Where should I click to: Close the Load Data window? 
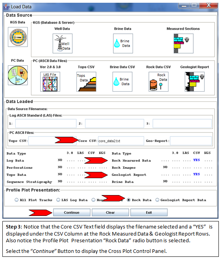[x=209, y=6]
